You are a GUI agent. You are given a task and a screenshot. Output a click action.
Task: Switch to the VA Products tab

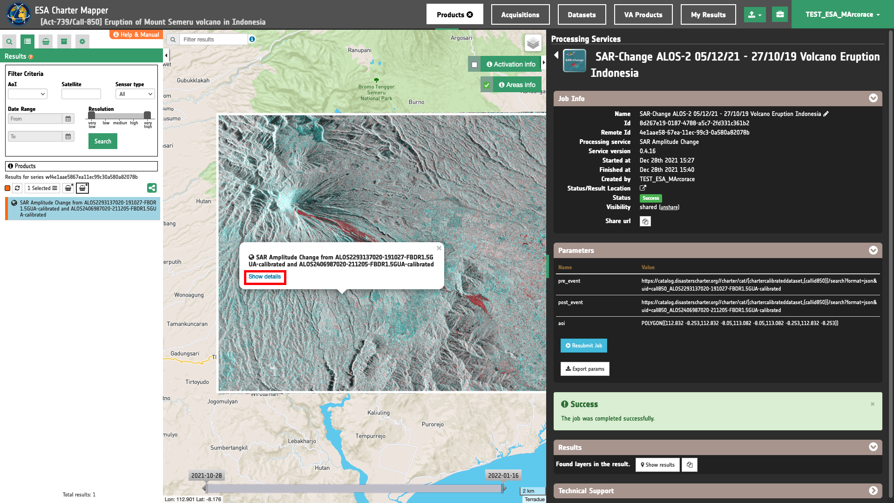[x=643, y=14]
